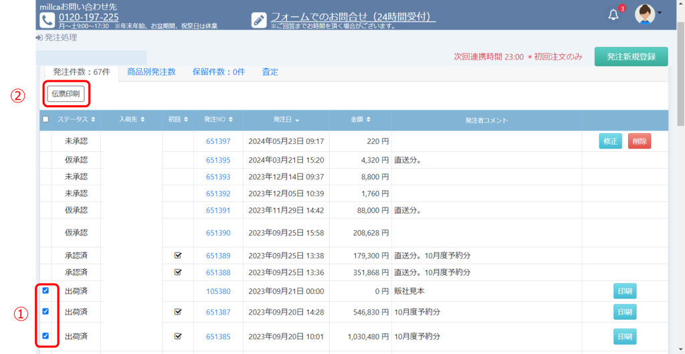
Task: Uncheck the checkbox for order 651387 row
Action: point(45,311)
